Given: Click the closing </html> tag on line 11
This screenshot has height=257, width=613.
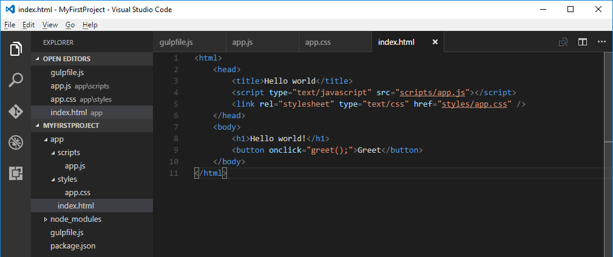Looking at the screenshot, I should [211, 173].
